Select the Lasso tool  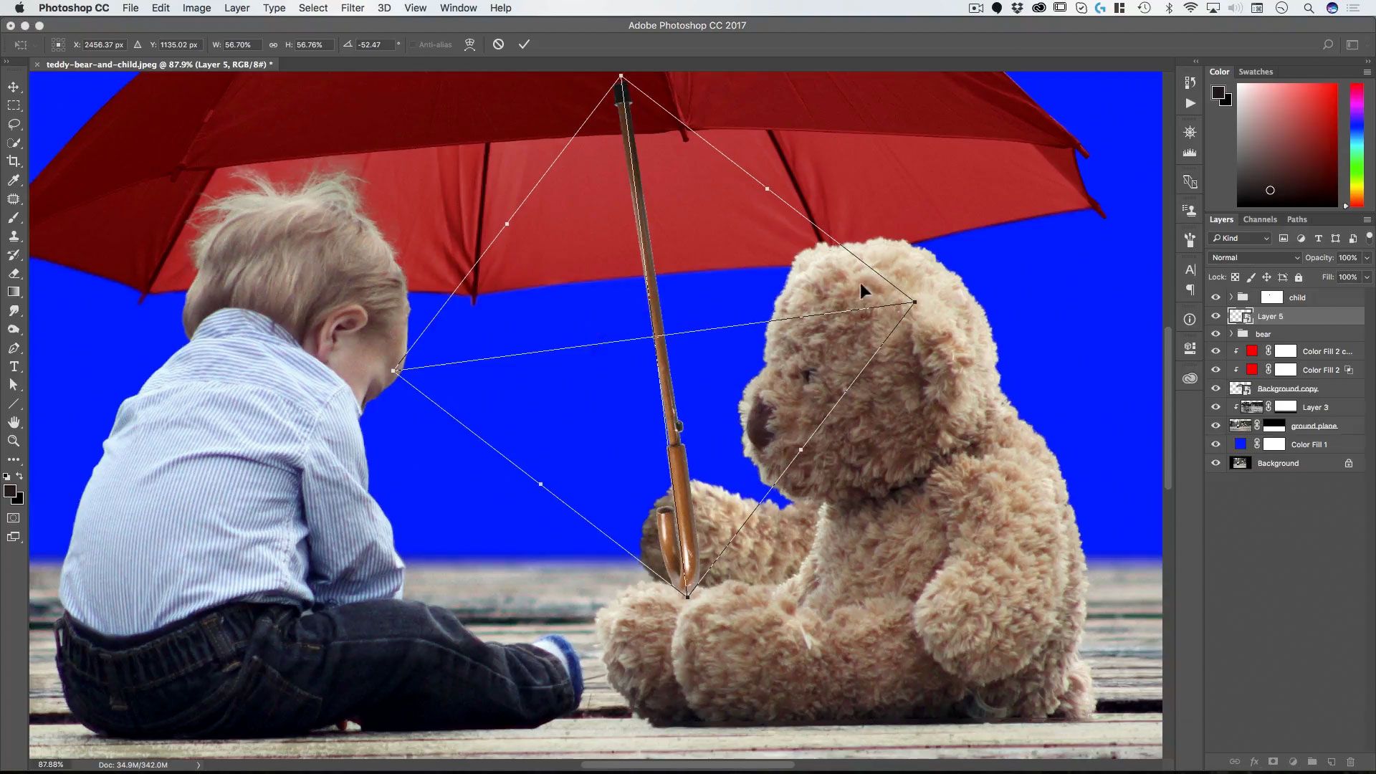[14, 124]
